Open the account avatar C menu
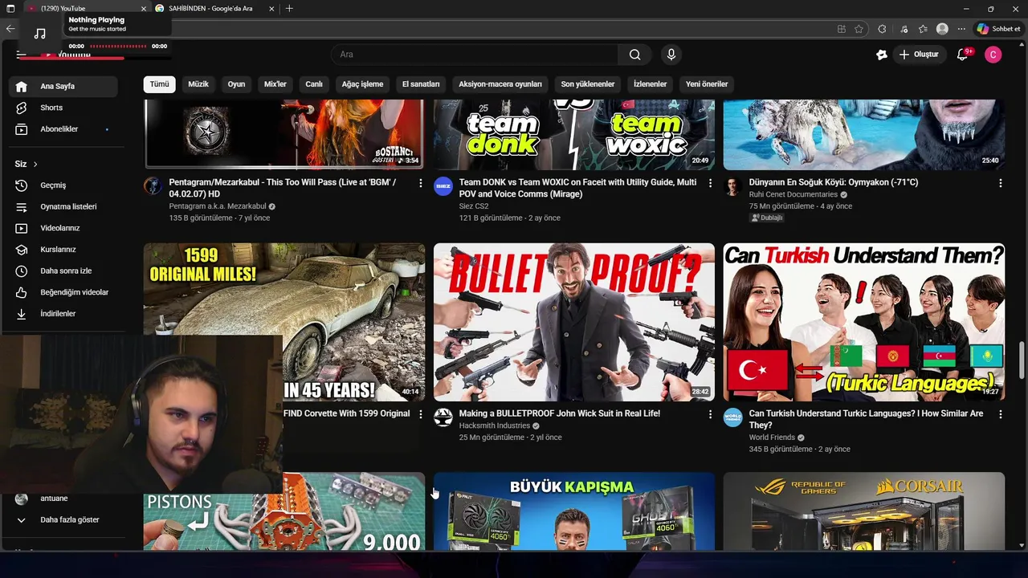The height and width of the screenshot is (578, 1028). click(993, 55)
